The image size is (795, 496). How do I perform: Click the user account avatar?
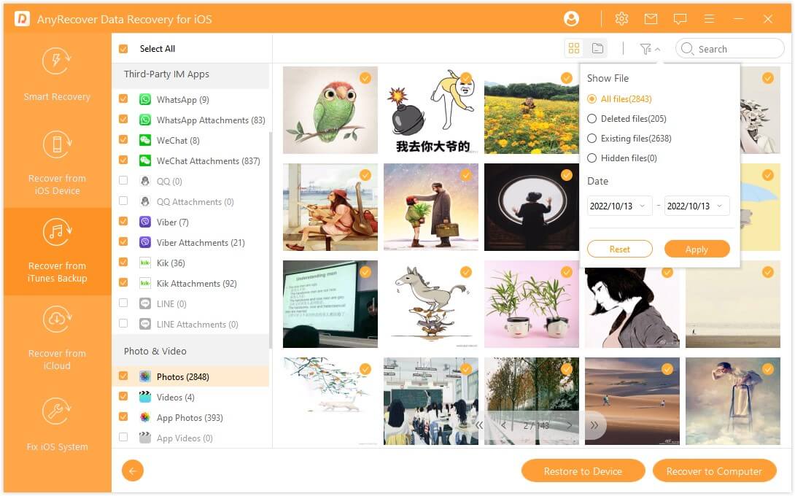point(572,18)
